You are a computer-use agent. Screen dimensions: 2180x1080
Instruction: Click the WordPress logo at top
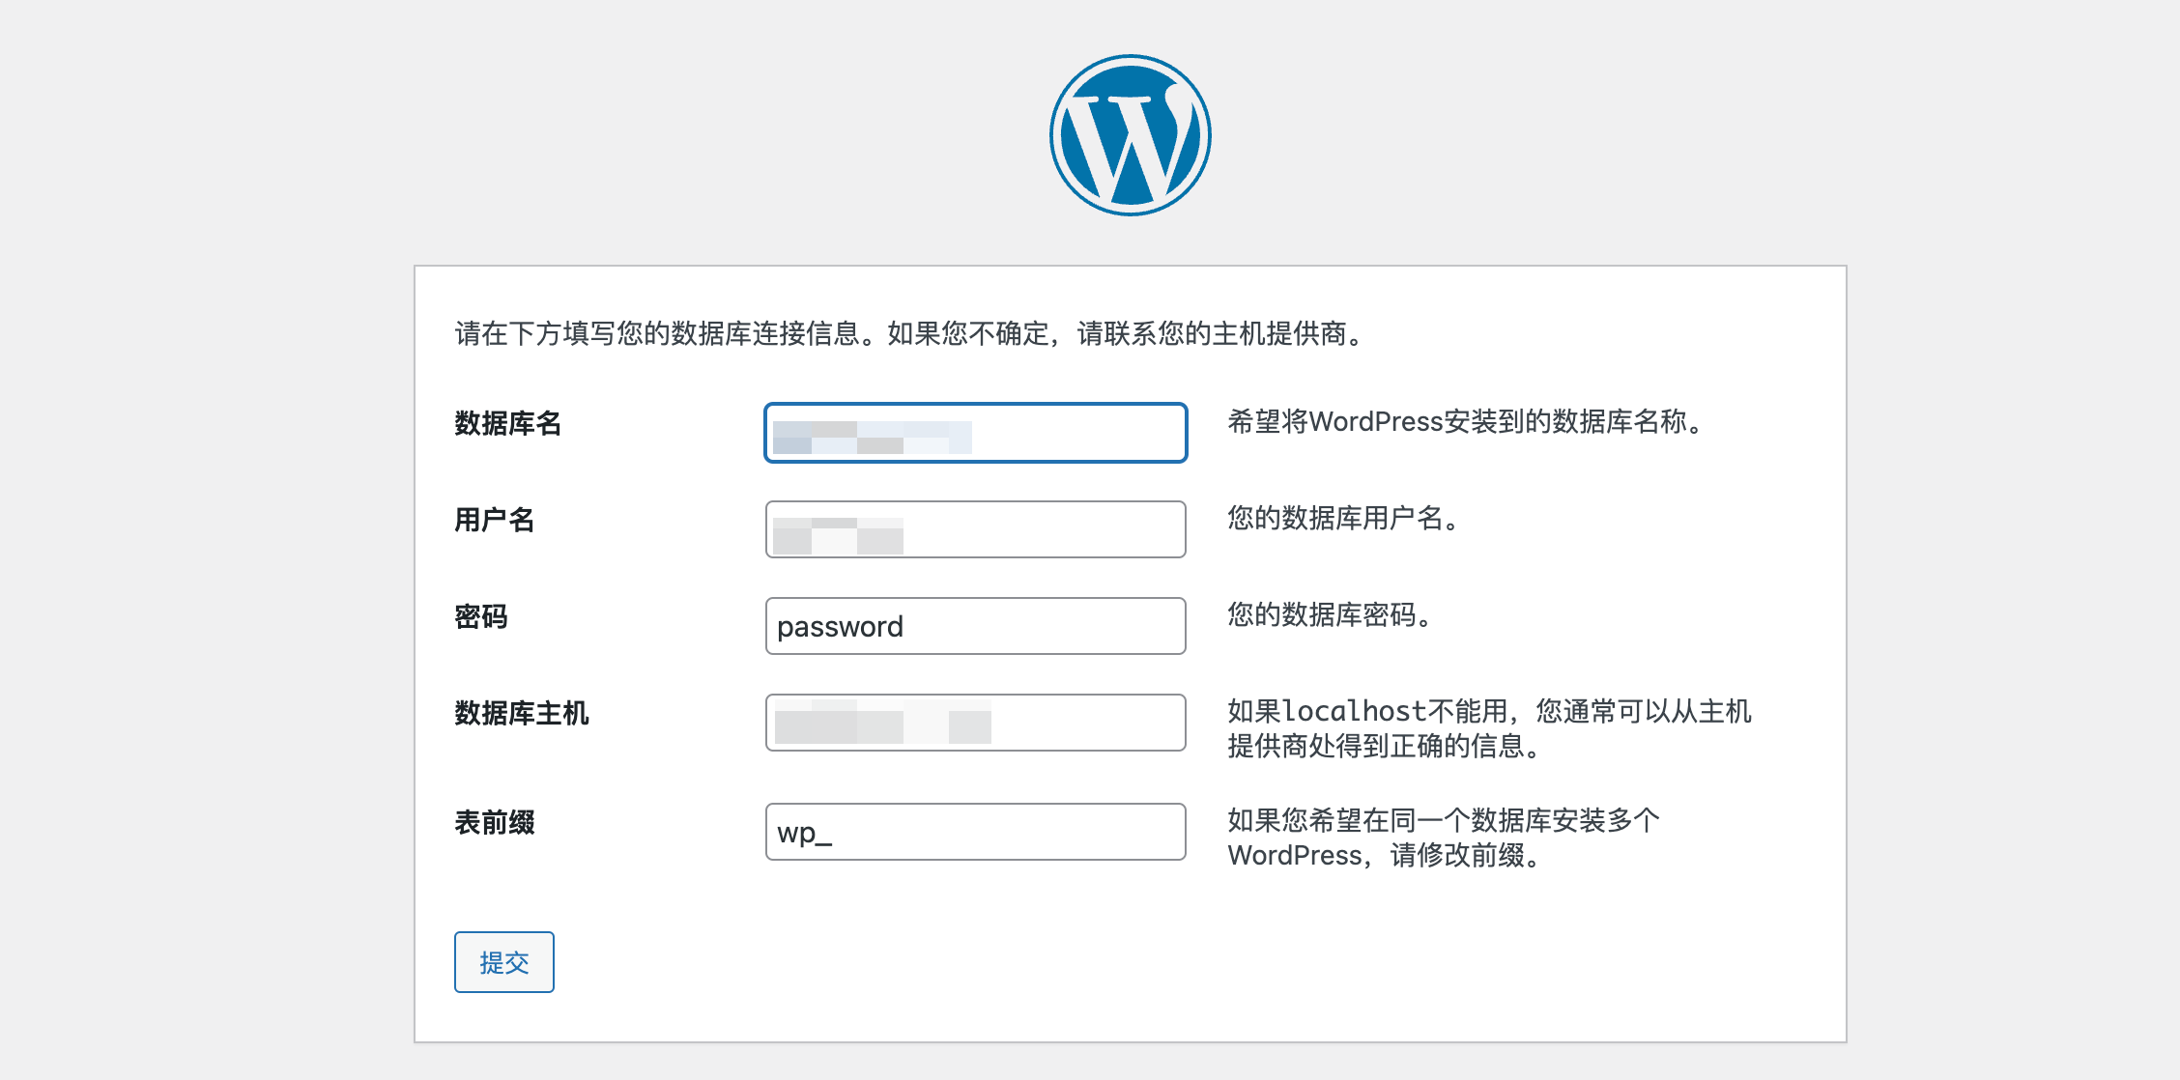[x=1131, y=135]
